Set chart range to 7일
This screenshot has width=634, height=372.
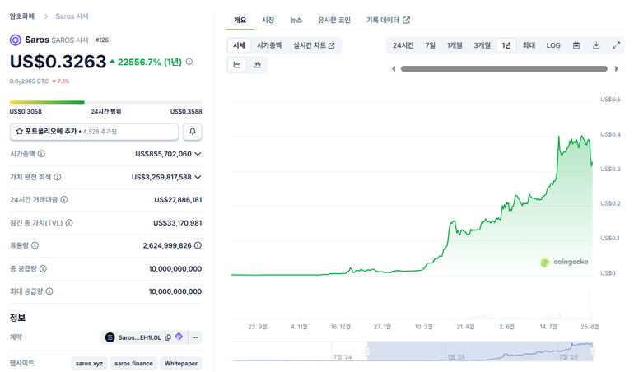(x=430, y=45)
